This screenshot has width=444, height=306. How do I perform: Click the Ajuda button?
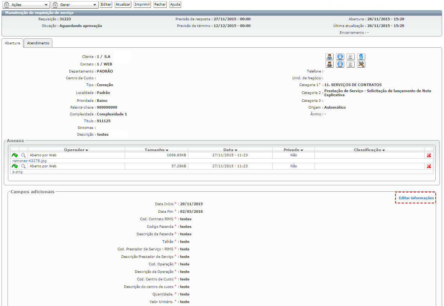pyautogui.click(x=175, y=5)
